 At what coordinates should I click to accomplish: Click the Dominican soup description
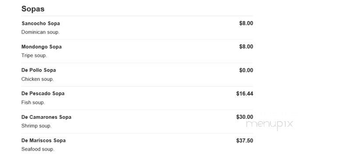click(x=40, y=32)
